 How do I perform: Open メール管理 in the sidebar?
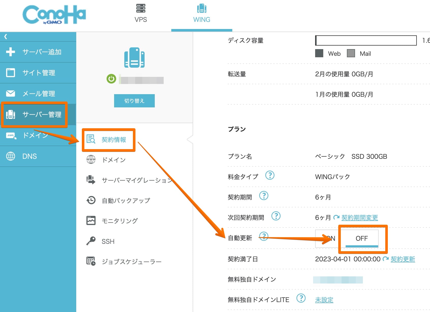click(10, 94)
